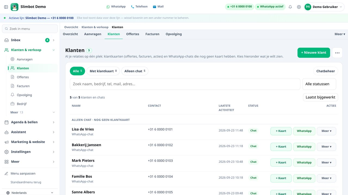348x195 pixels.
Task: Open notifications bell
Action: (x=290, y=7)
